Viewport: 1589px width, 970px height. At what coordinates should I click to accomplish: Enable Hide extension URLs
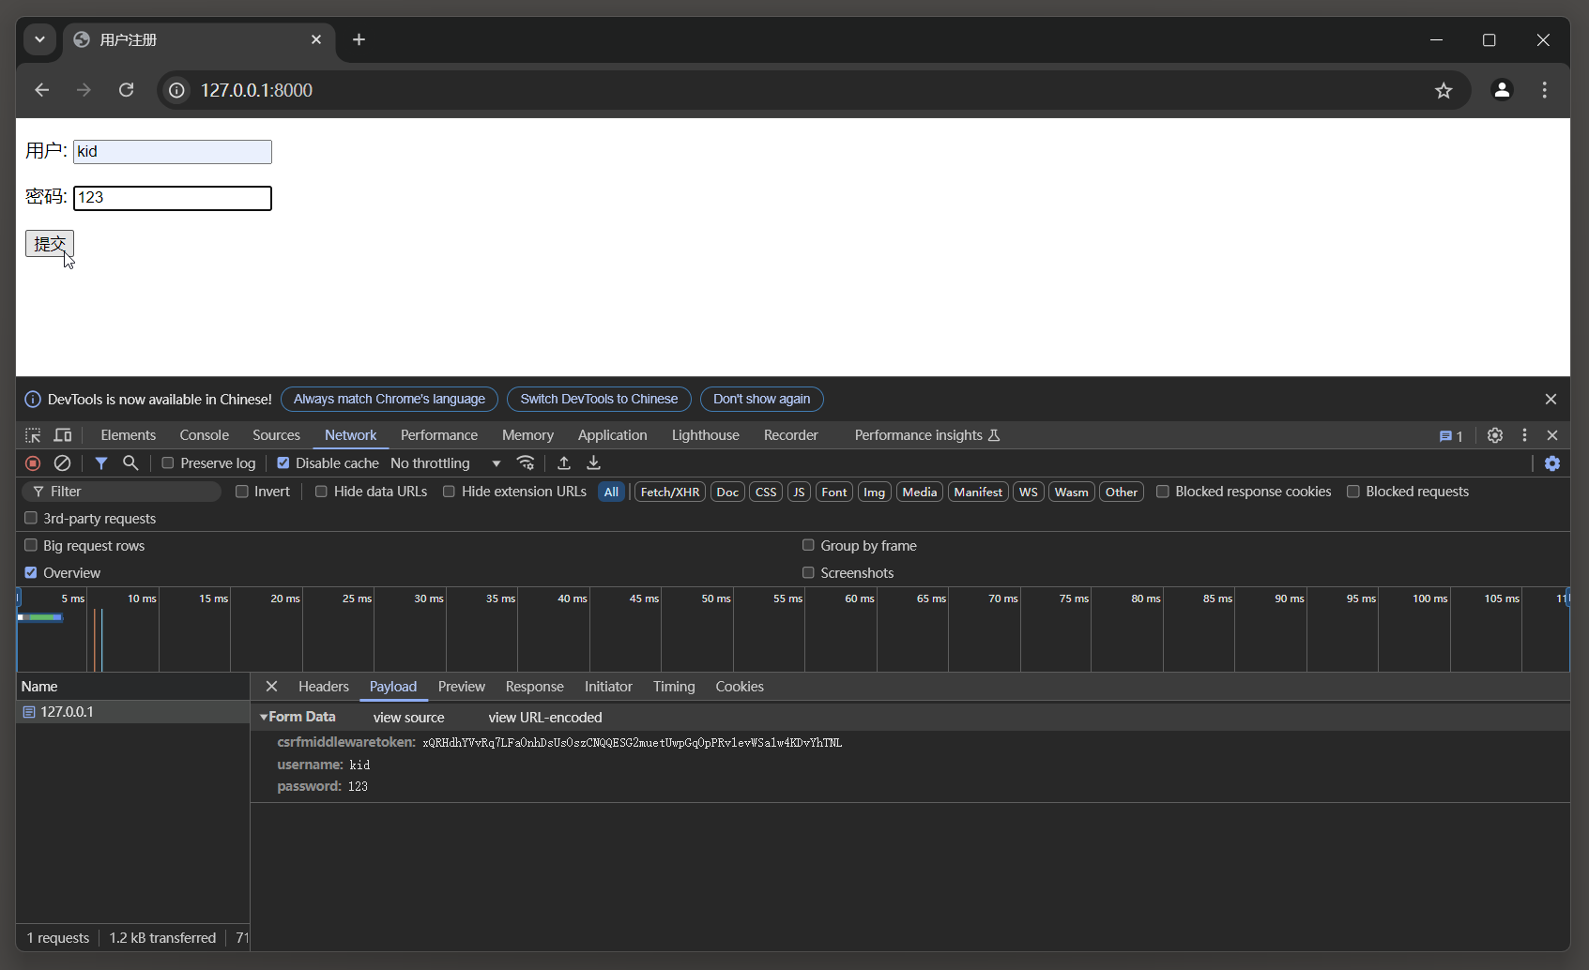[449, 492]
